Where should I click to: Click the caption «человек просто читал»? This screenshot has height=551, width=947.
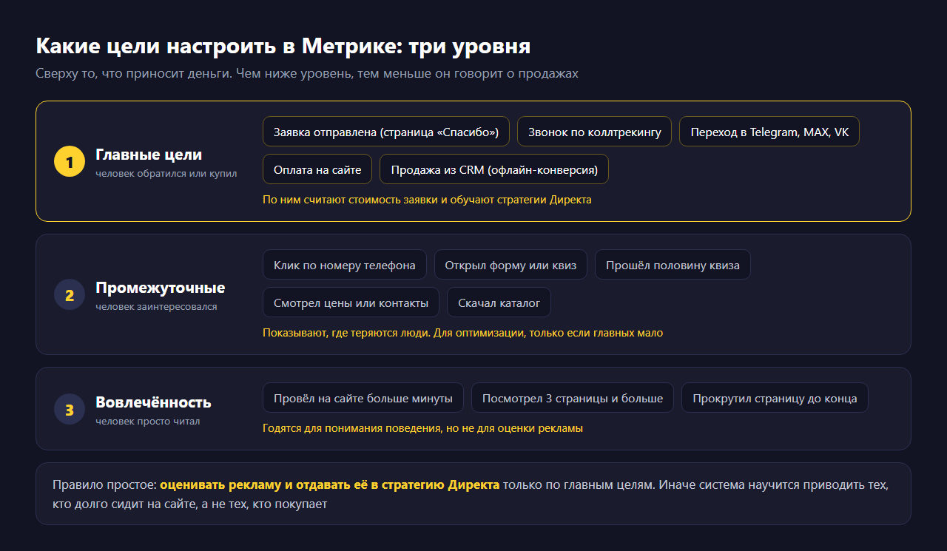pos(147,421)
